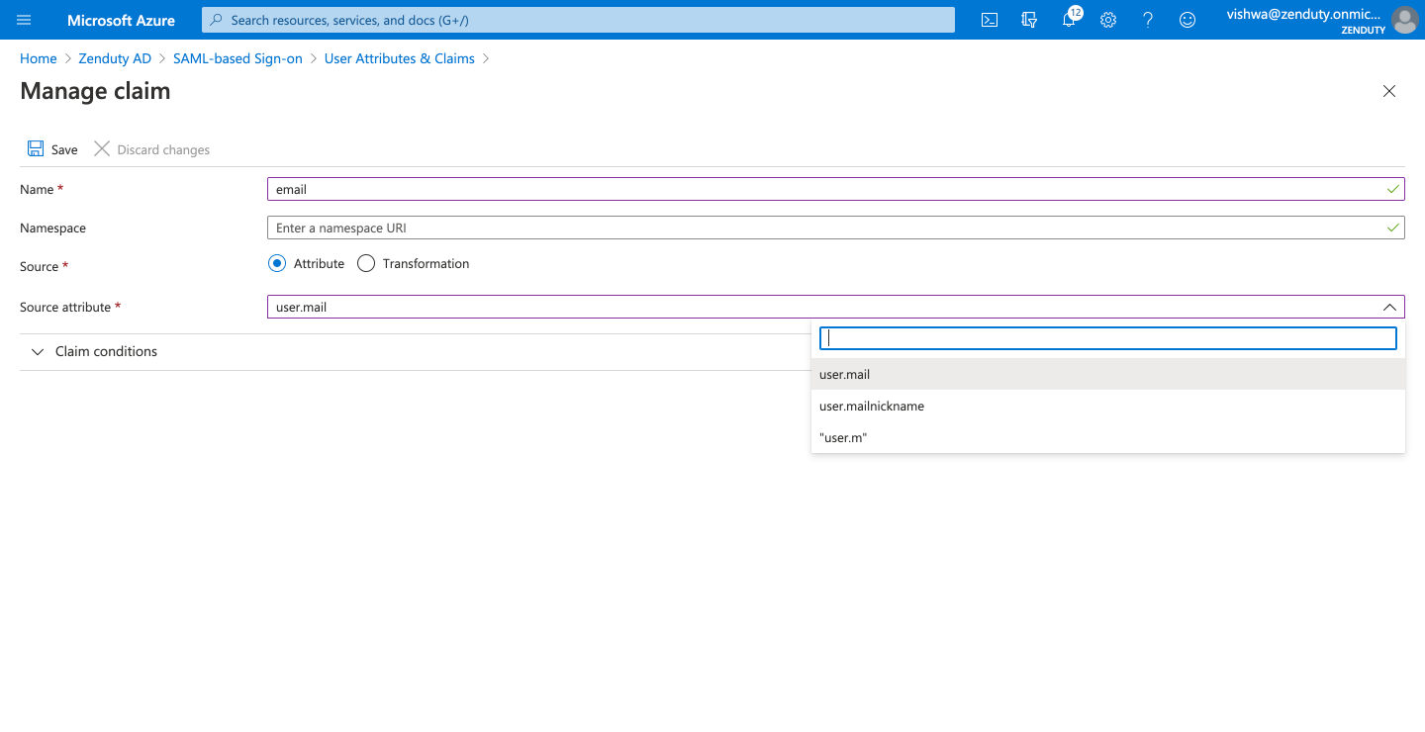Click the search magnifier icon

point(217,20)
